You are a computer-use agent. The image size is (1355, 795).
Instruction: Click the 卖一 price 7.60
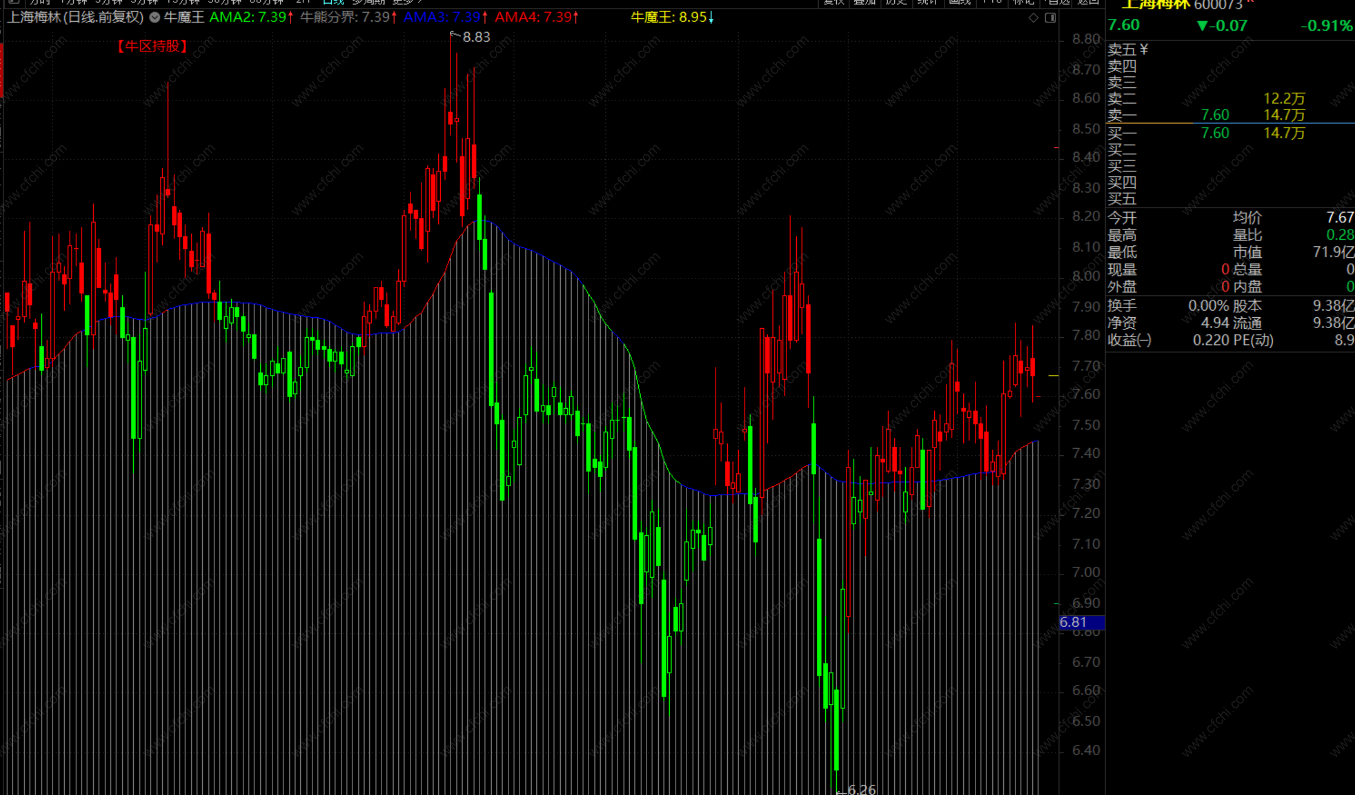1215,114
